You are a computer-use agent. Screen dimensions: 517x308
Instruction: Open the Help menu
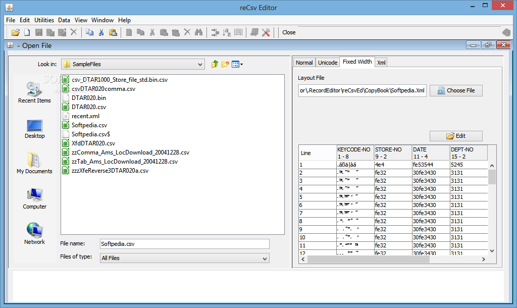[124, 20]
